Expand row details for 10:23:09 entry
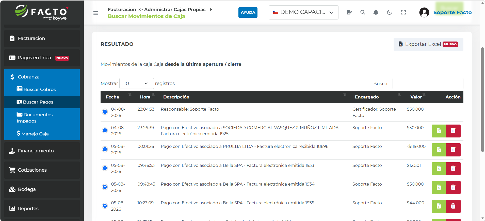The height and width of the screenshot is (221, 485). (x=105, y=206)
